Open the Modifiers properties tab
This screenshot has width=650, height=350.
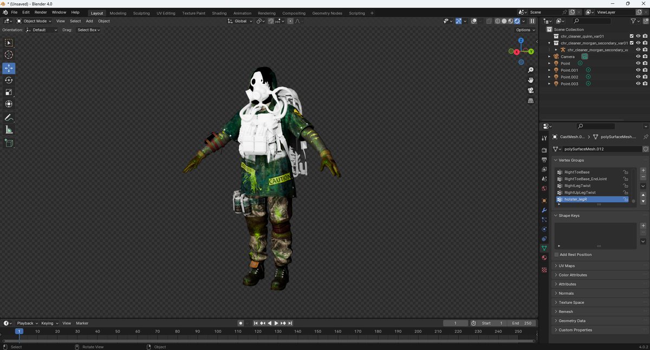(x=544, y=210)
